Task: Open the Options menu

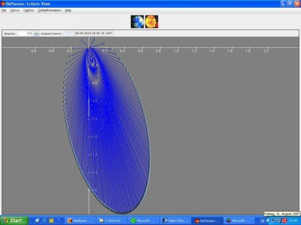Action: click(29, 10)
